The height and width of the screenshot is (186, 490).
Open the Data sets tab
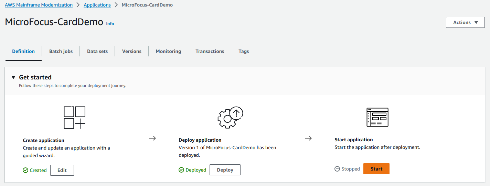pos(97,51)
